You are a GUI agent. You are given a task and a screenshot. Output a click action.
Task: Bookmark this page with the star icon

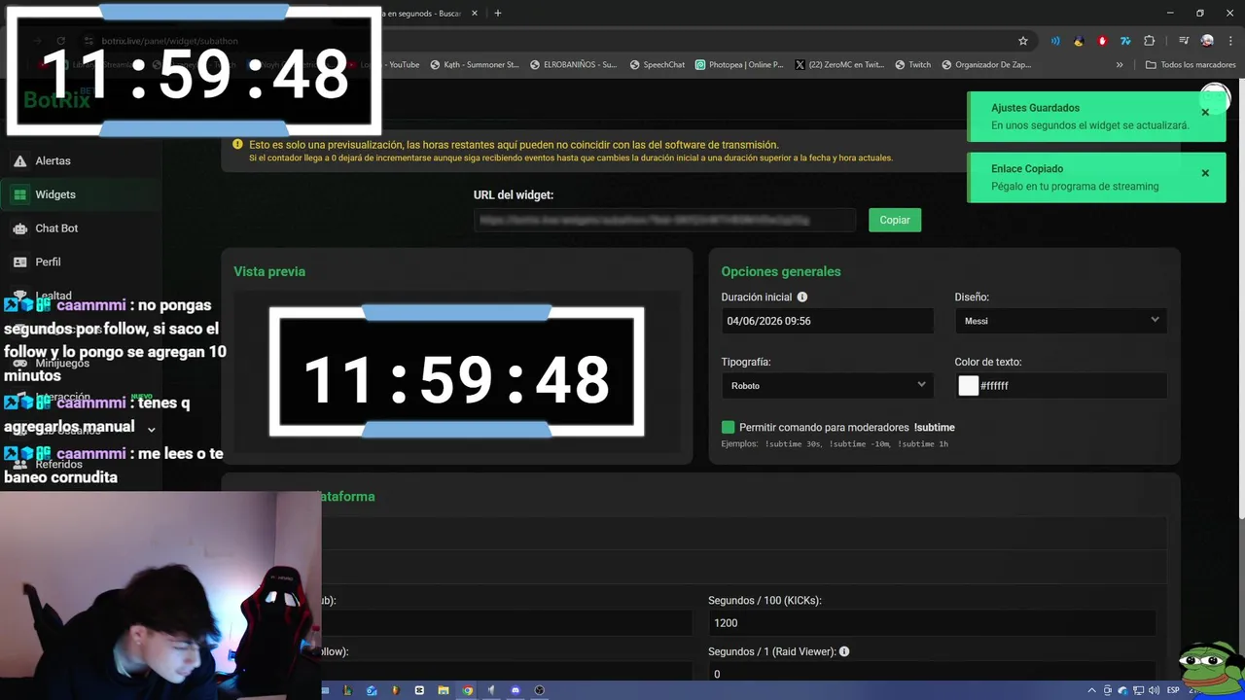pyautogui.click(x=1023, y=41)
